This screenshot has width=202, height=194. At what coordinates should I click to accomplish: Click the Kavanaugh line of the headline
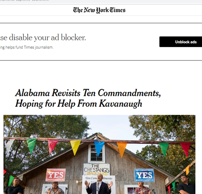79,103
